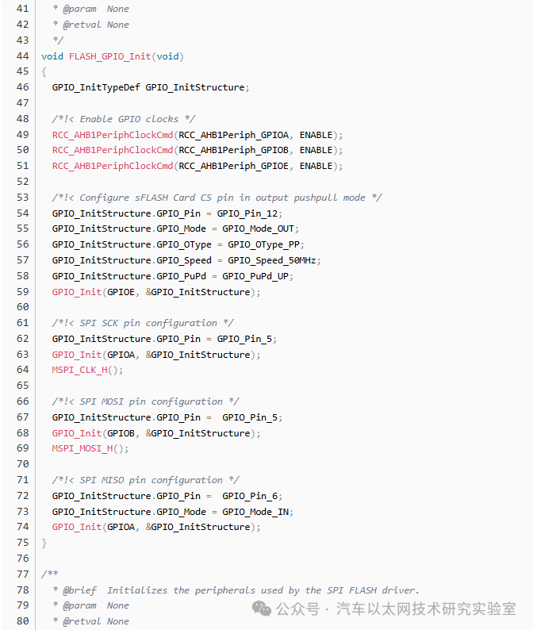Screen dimensions: 533x630
Task: Click RCC_AHB1Periph_GPIOE argument on line 51
Action: tap(234, 166)
